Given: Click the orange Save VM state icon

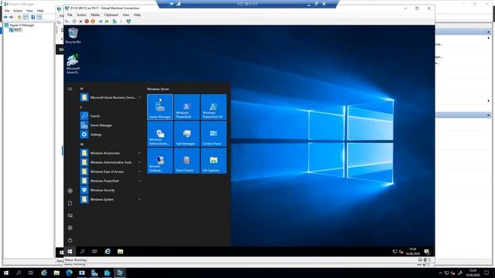Looking at the screenshot, I should [93, 22].
